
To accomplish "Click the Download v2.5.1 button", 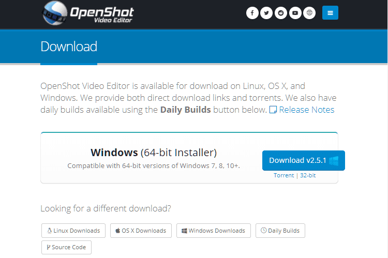I will coord(304,160).
